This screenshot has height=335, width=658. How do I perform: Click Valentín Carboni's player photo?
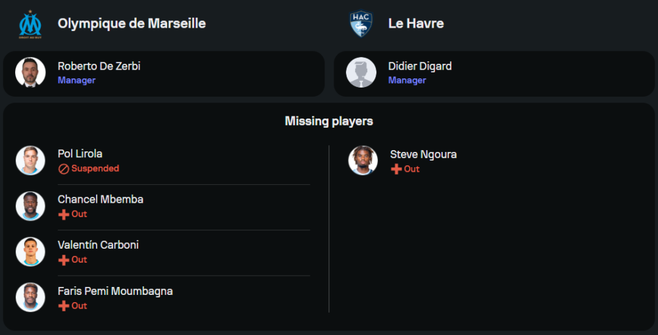pos(30,251)
